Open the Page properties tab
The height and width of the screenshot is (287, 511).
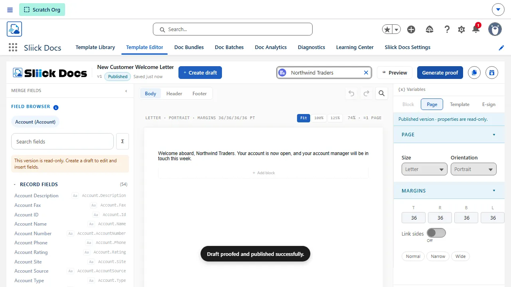click(432, 104)
